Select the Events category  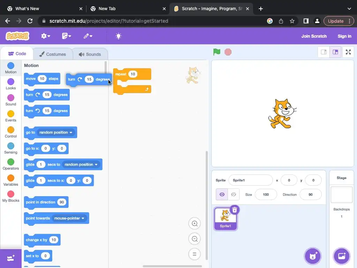pyautogui.click(x=11, y=116)
